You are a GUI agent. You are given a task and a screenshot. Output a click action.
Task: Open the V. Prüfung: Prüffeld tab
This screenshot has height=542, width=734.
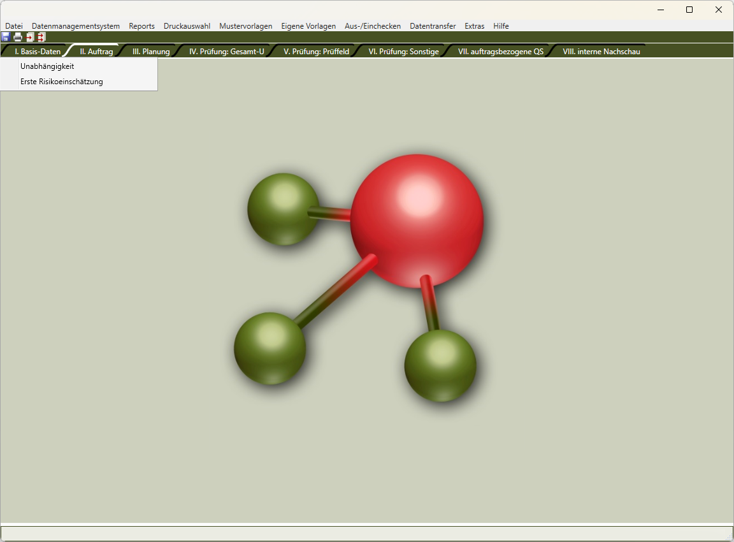[316, 52]
